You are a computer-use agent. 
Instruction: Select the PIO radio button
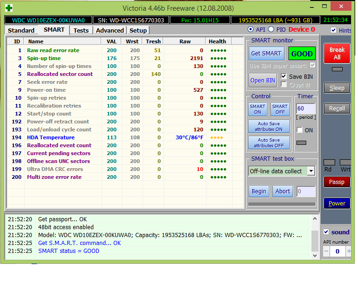[271, 29]
